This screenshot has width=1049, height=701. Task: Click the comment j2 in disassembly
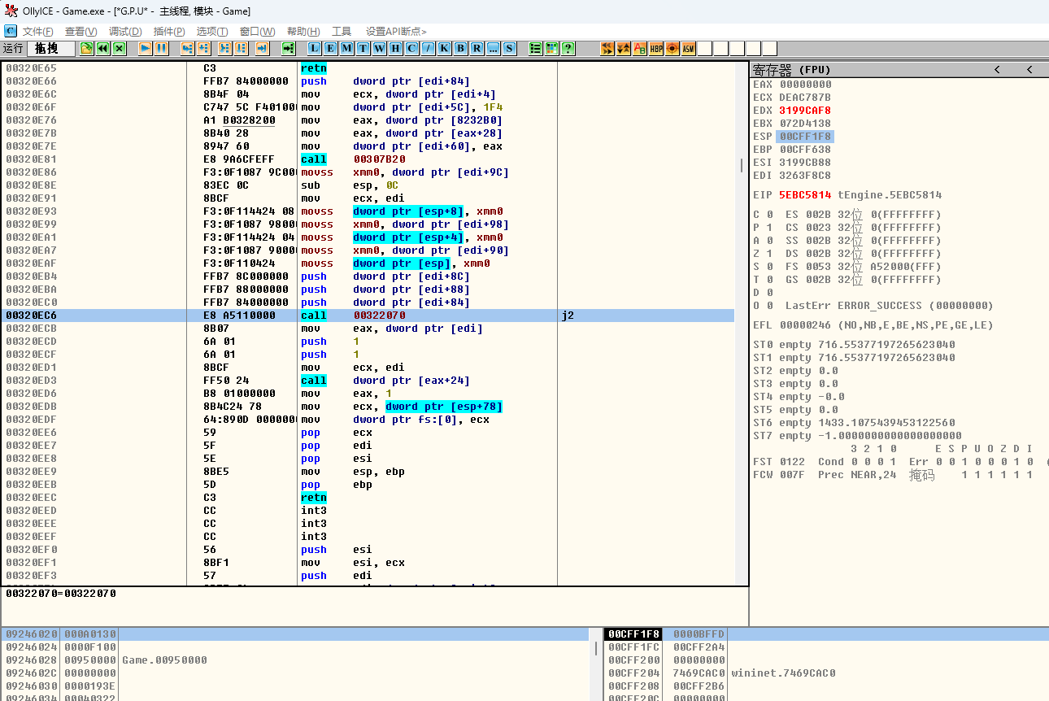click(x=568, y=316)
